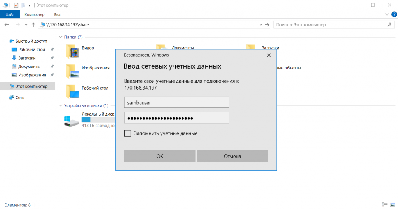Click the local disk usage bar
This screenshot has height=209, width=398.
click(98, 120)
